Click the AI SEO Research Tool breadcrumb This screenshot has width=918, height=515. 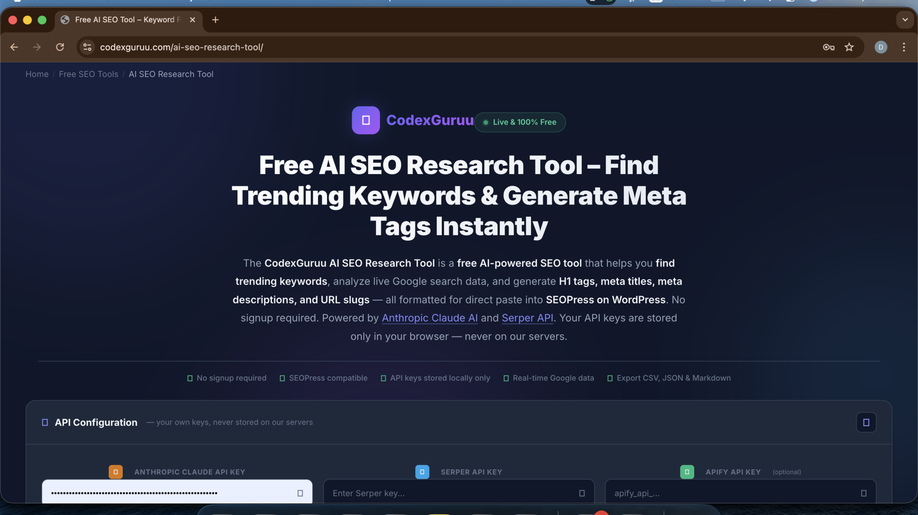click(x=171, y=74)
